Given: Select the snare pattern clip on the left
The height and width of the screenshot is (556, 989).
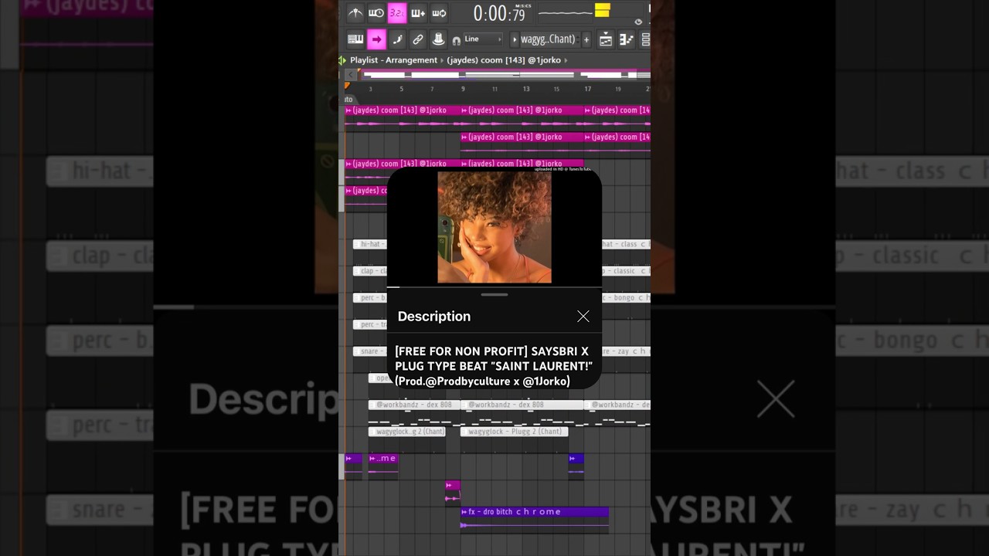Looking at the screenshot, I should click(x=370, y=351).
